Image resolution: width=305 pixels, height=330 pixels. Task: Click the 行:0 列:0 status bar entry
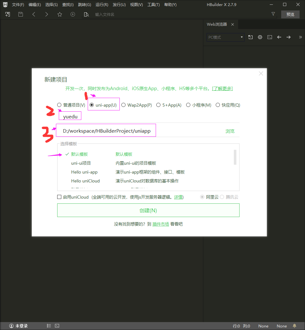(241, 326)
